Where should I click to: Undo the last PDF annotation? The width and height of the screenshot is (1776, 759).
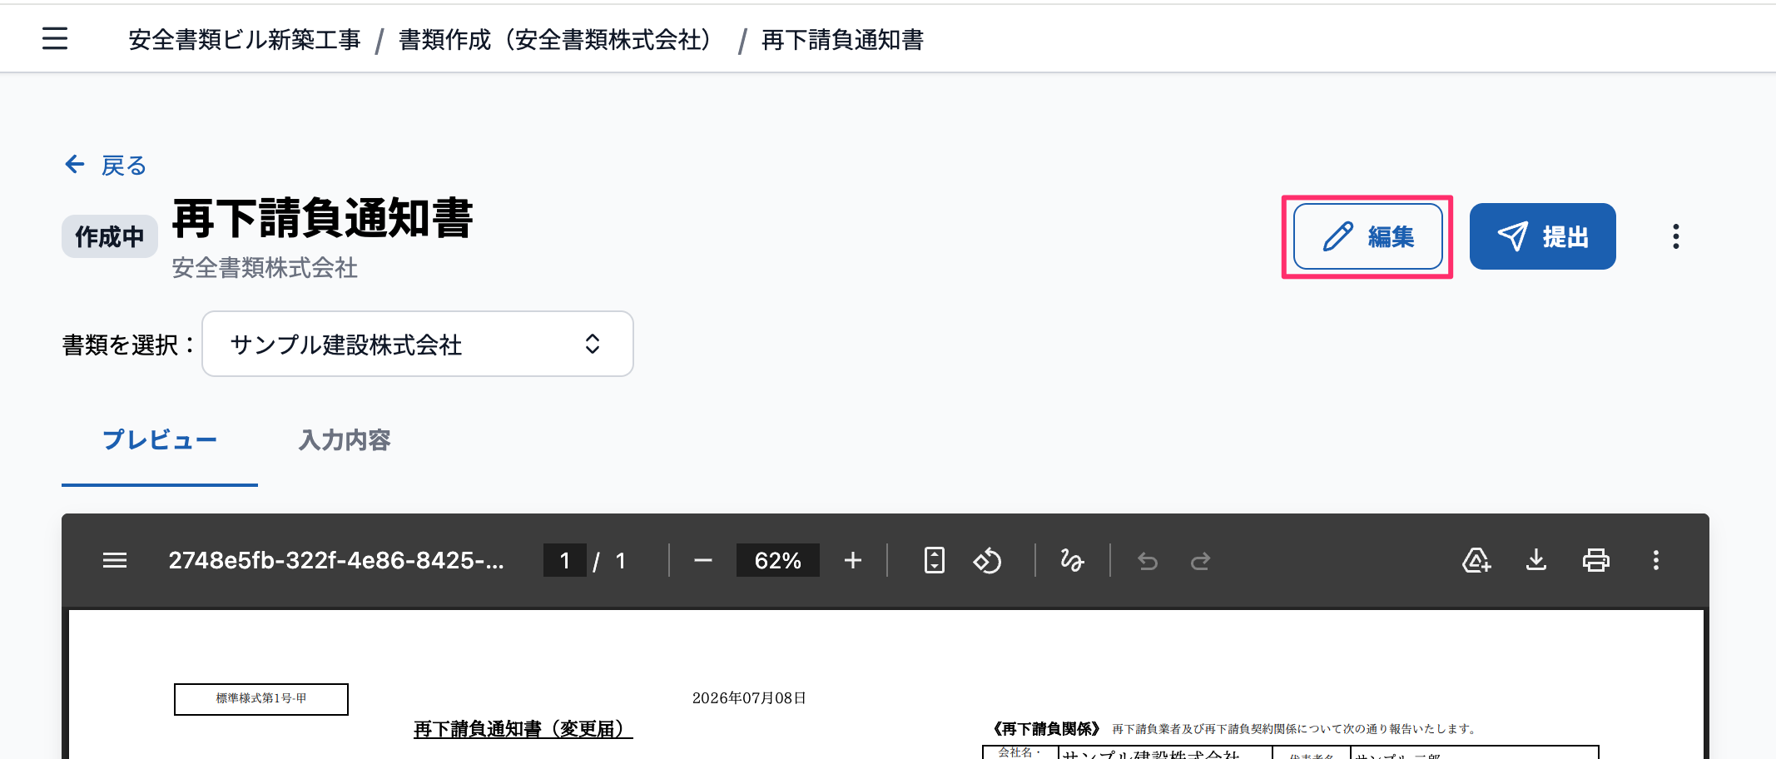tap(1148, 561)
